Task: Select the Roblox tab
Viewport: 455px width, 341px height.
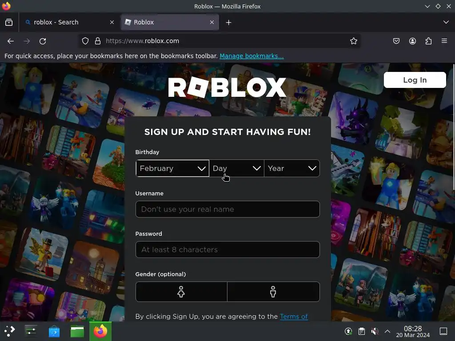Action: [170, 22]
